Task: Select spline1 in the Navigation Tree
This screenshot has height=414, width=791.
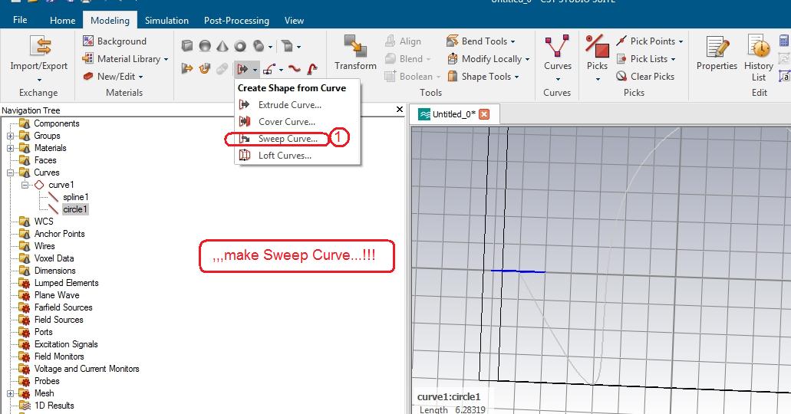Action: click(76, 197)
